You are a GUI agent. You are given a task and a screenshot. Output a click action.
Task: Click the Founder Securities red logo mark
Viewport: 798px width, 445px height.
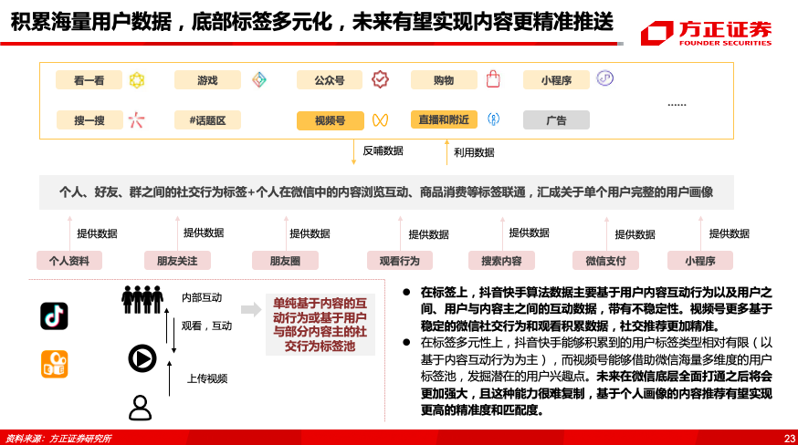pyautogui.click(x=657, y=34)
